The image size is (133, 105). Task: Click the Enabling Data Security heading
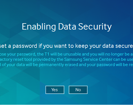point(67,27)
